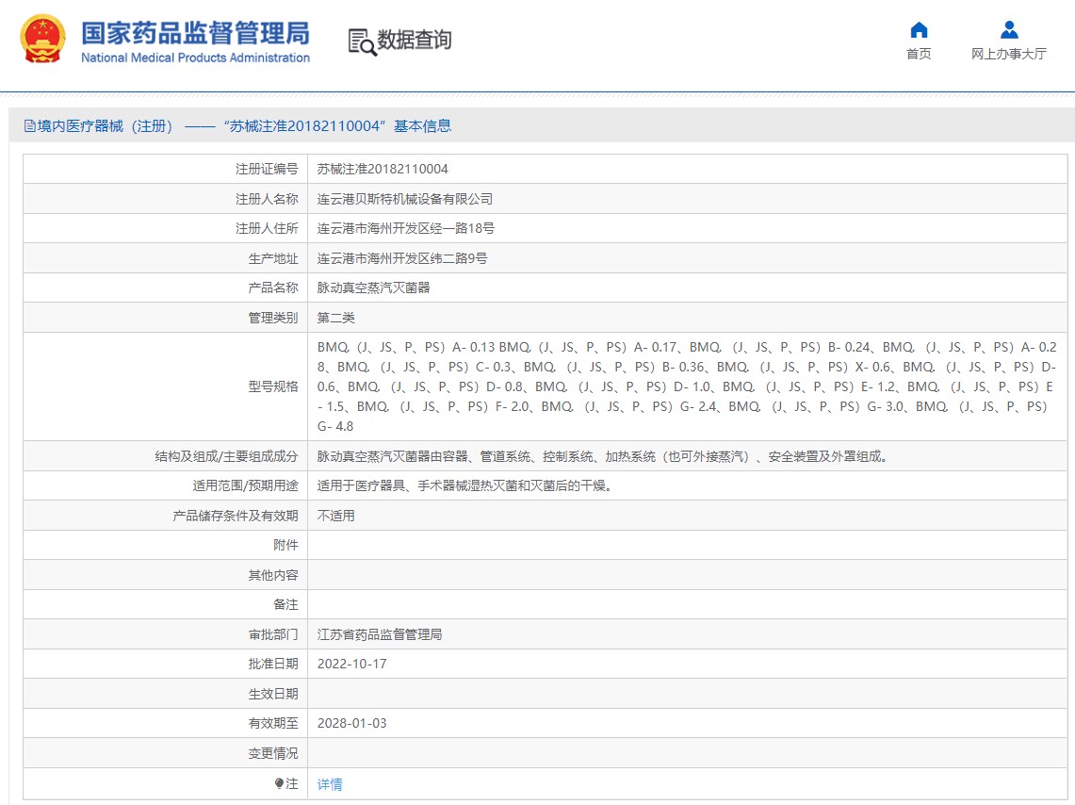Screen dimensions: 1075x805
Task: Click the 生产地址 label
Action: click(x=273, y=258)
